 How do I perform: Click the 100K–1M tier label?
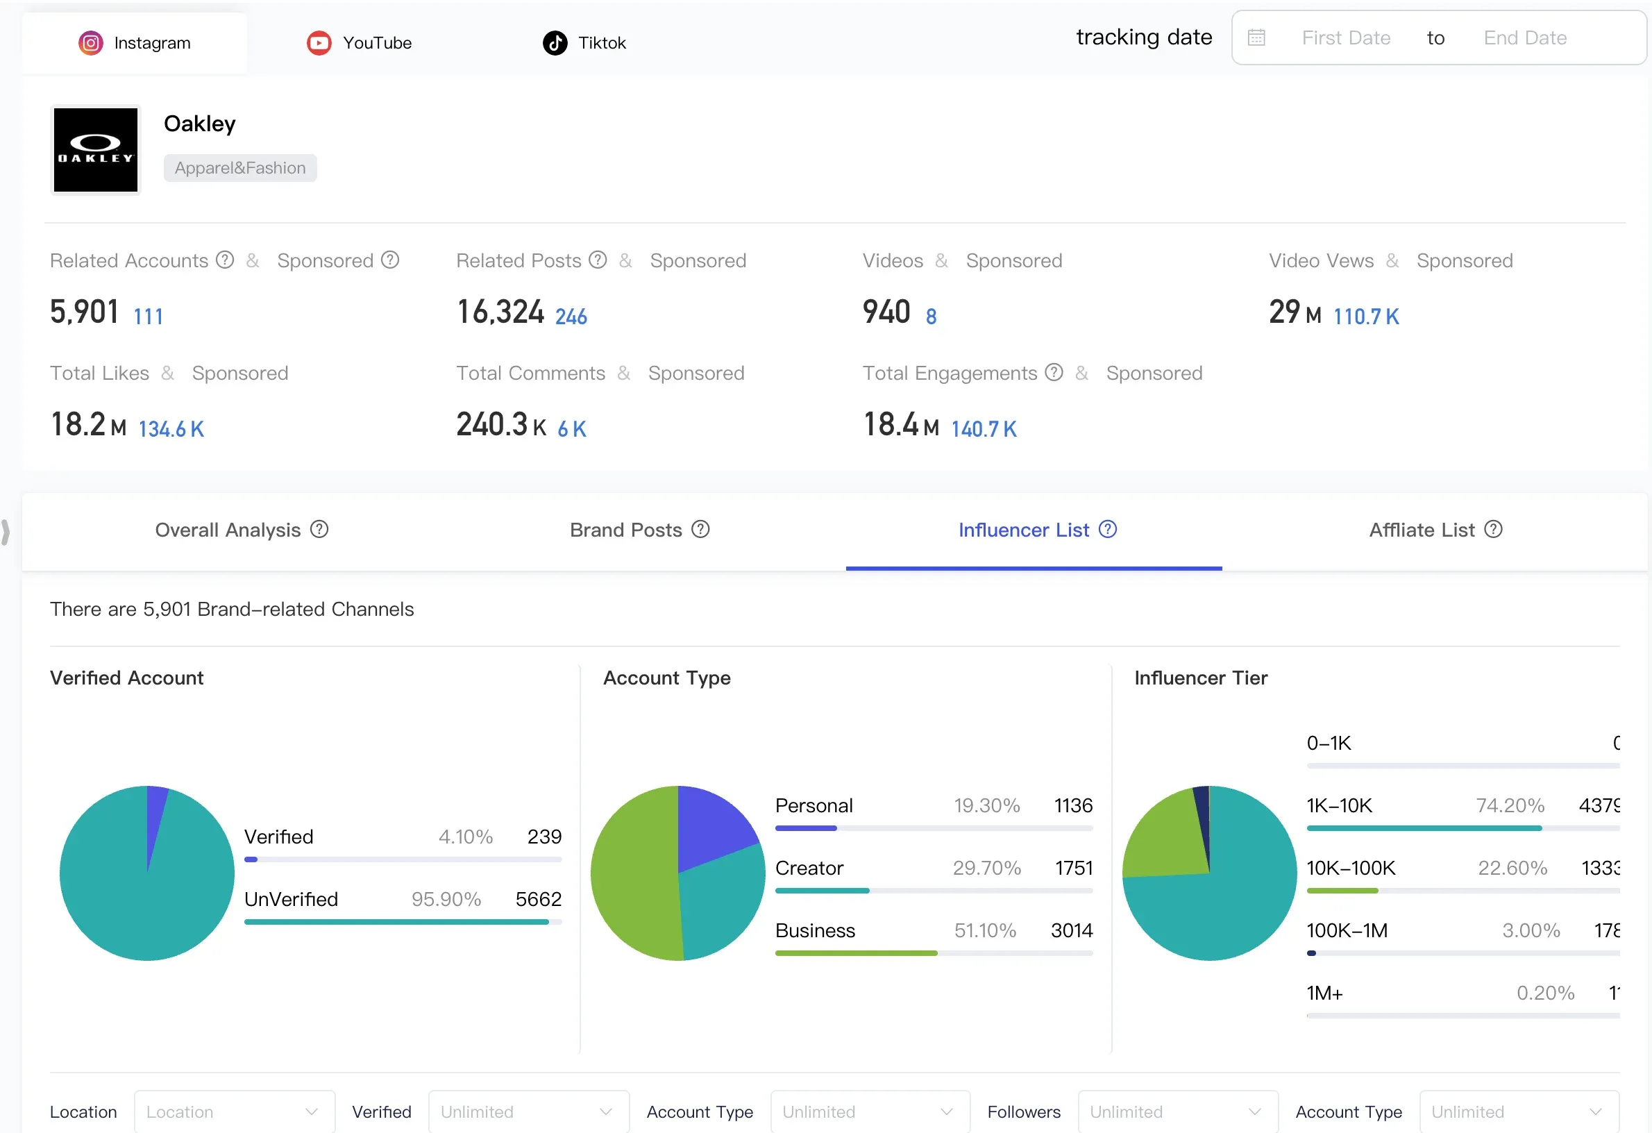(1347, 930)
